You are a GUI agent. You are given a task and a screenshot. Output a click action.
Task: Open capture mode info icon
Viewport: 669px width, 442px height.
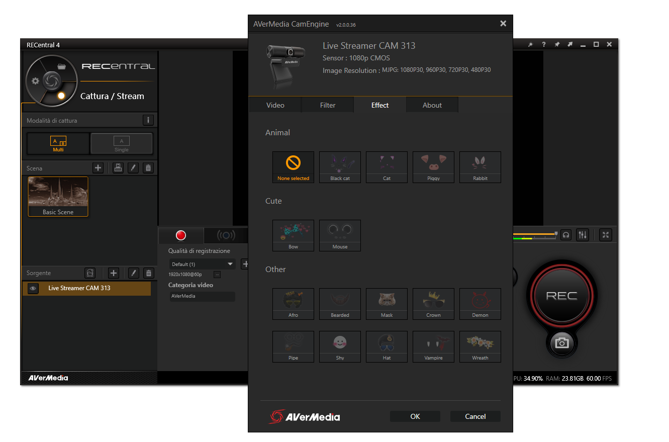point(148,120)
